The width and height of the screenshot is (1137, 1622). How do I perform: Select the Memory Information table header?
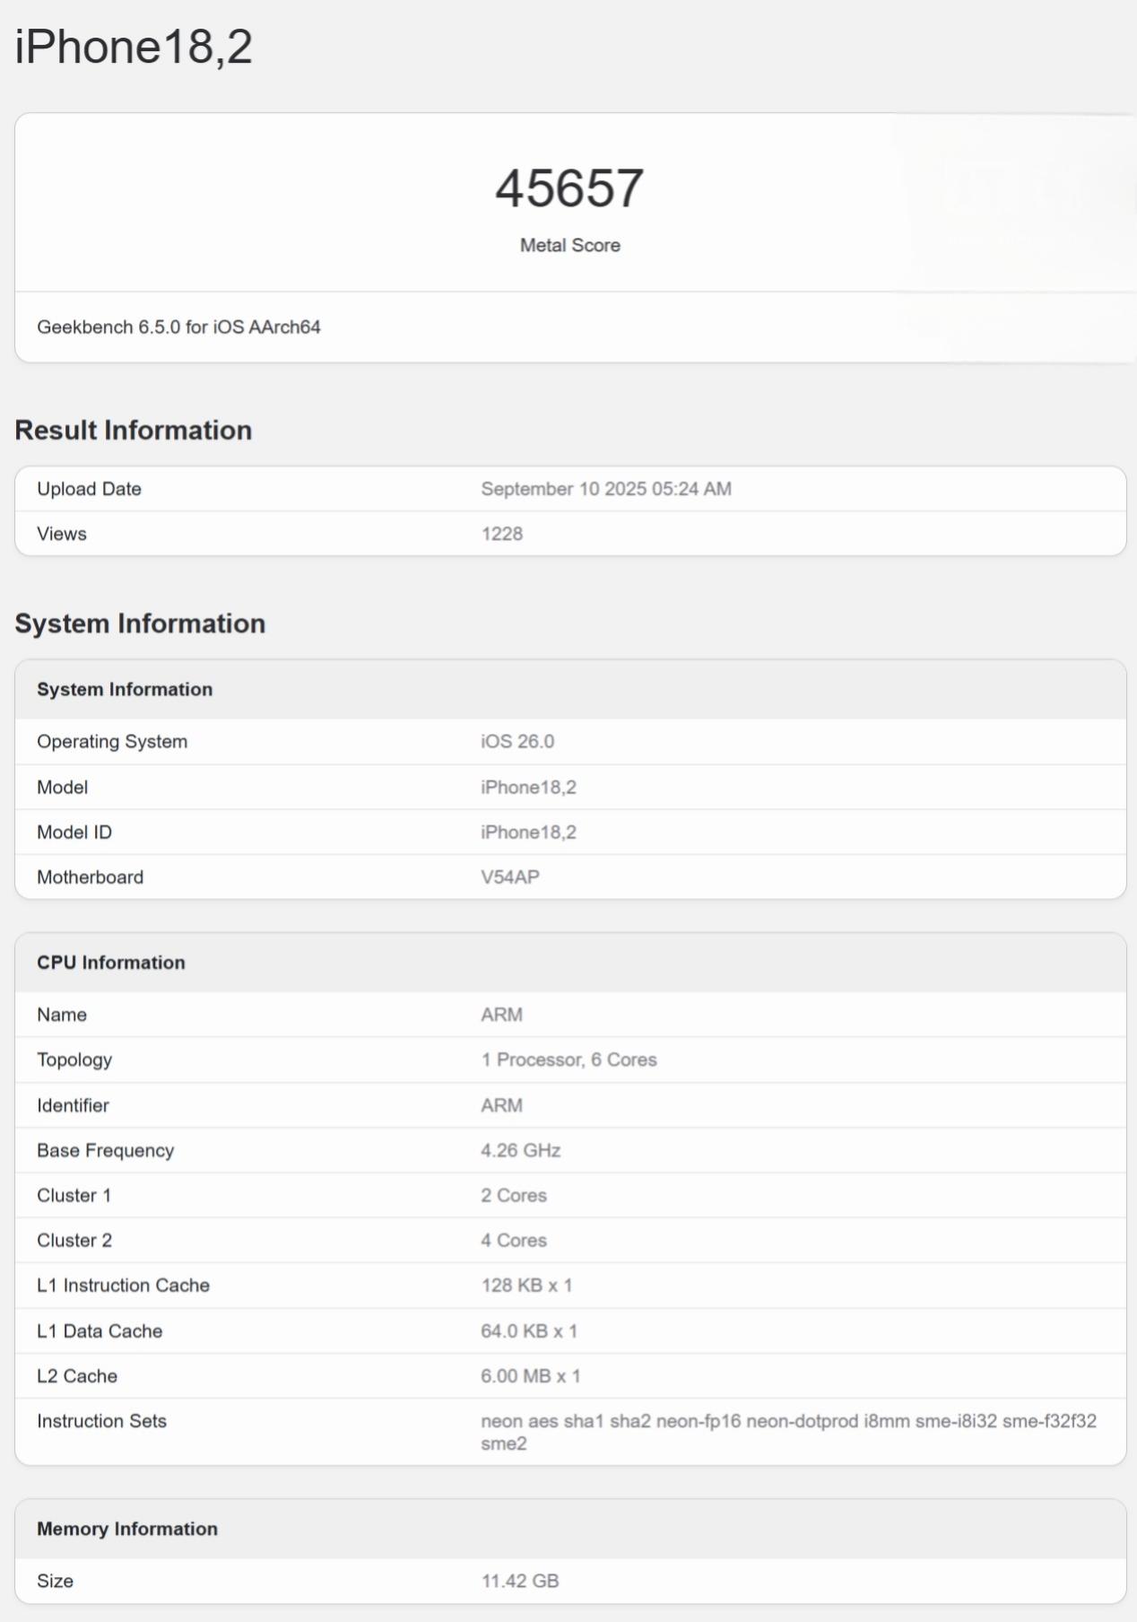click(570, 1529)
